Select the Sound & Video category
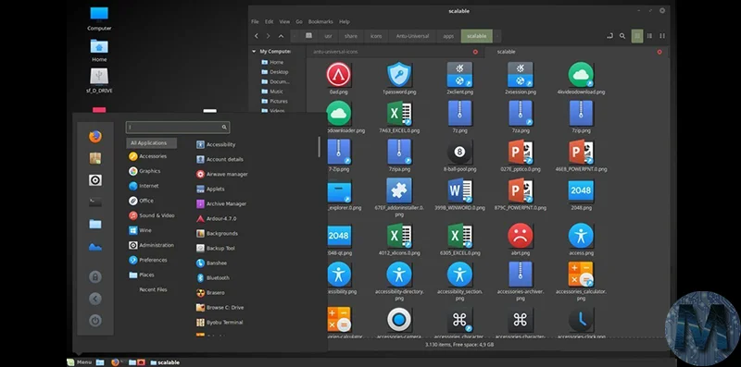The image size is (741, 367). point(151,215)
